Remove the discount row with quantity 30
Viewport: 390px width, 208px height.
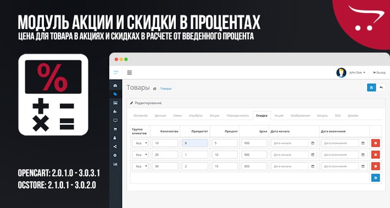click(x=375, y=166)
